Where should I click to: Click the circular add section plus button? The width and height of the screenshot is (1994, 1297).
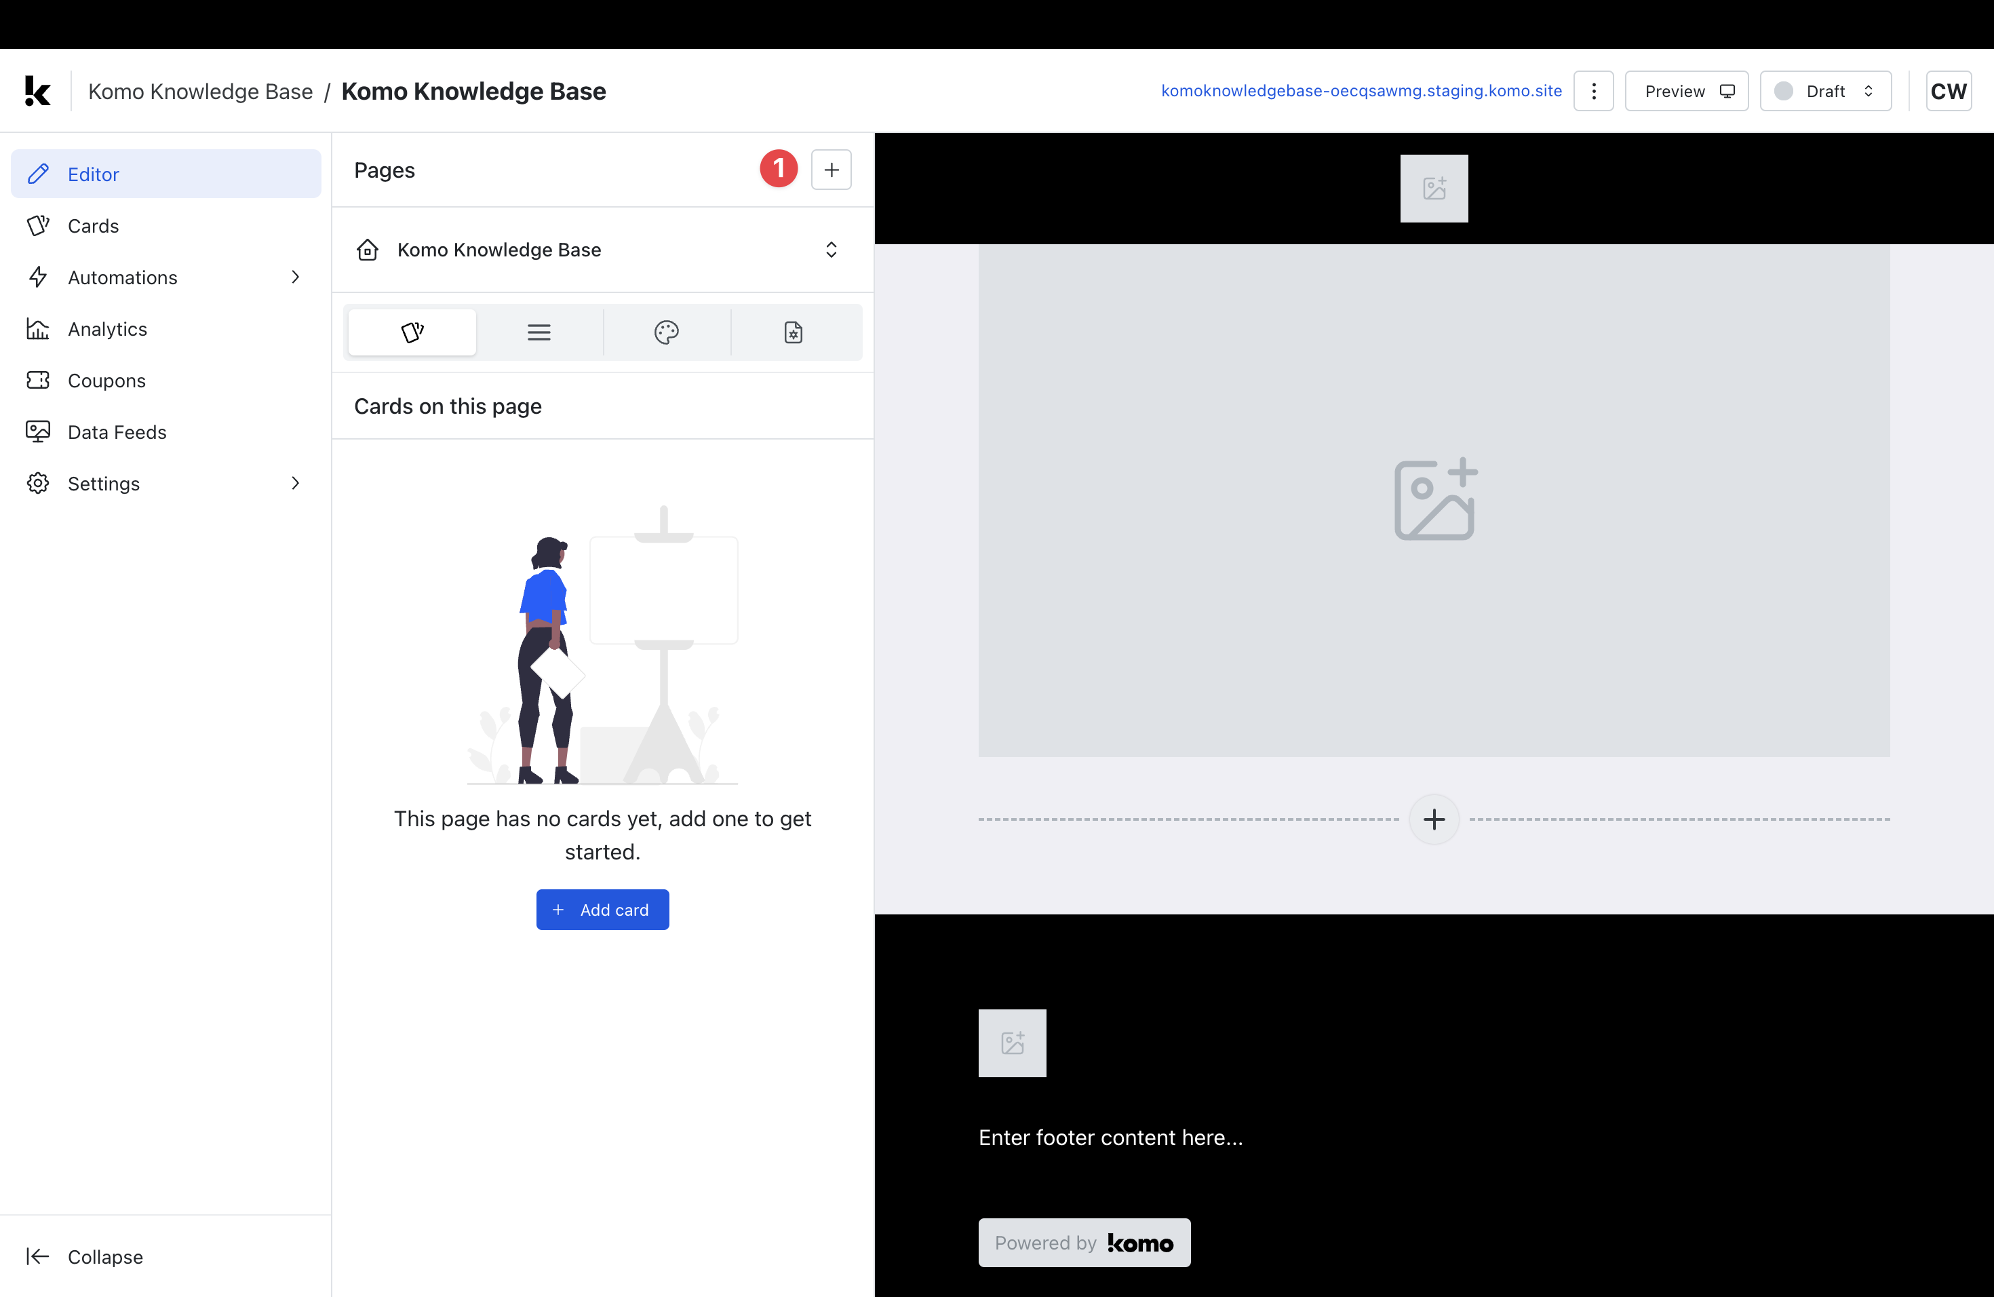click(x=1434, y=819)
